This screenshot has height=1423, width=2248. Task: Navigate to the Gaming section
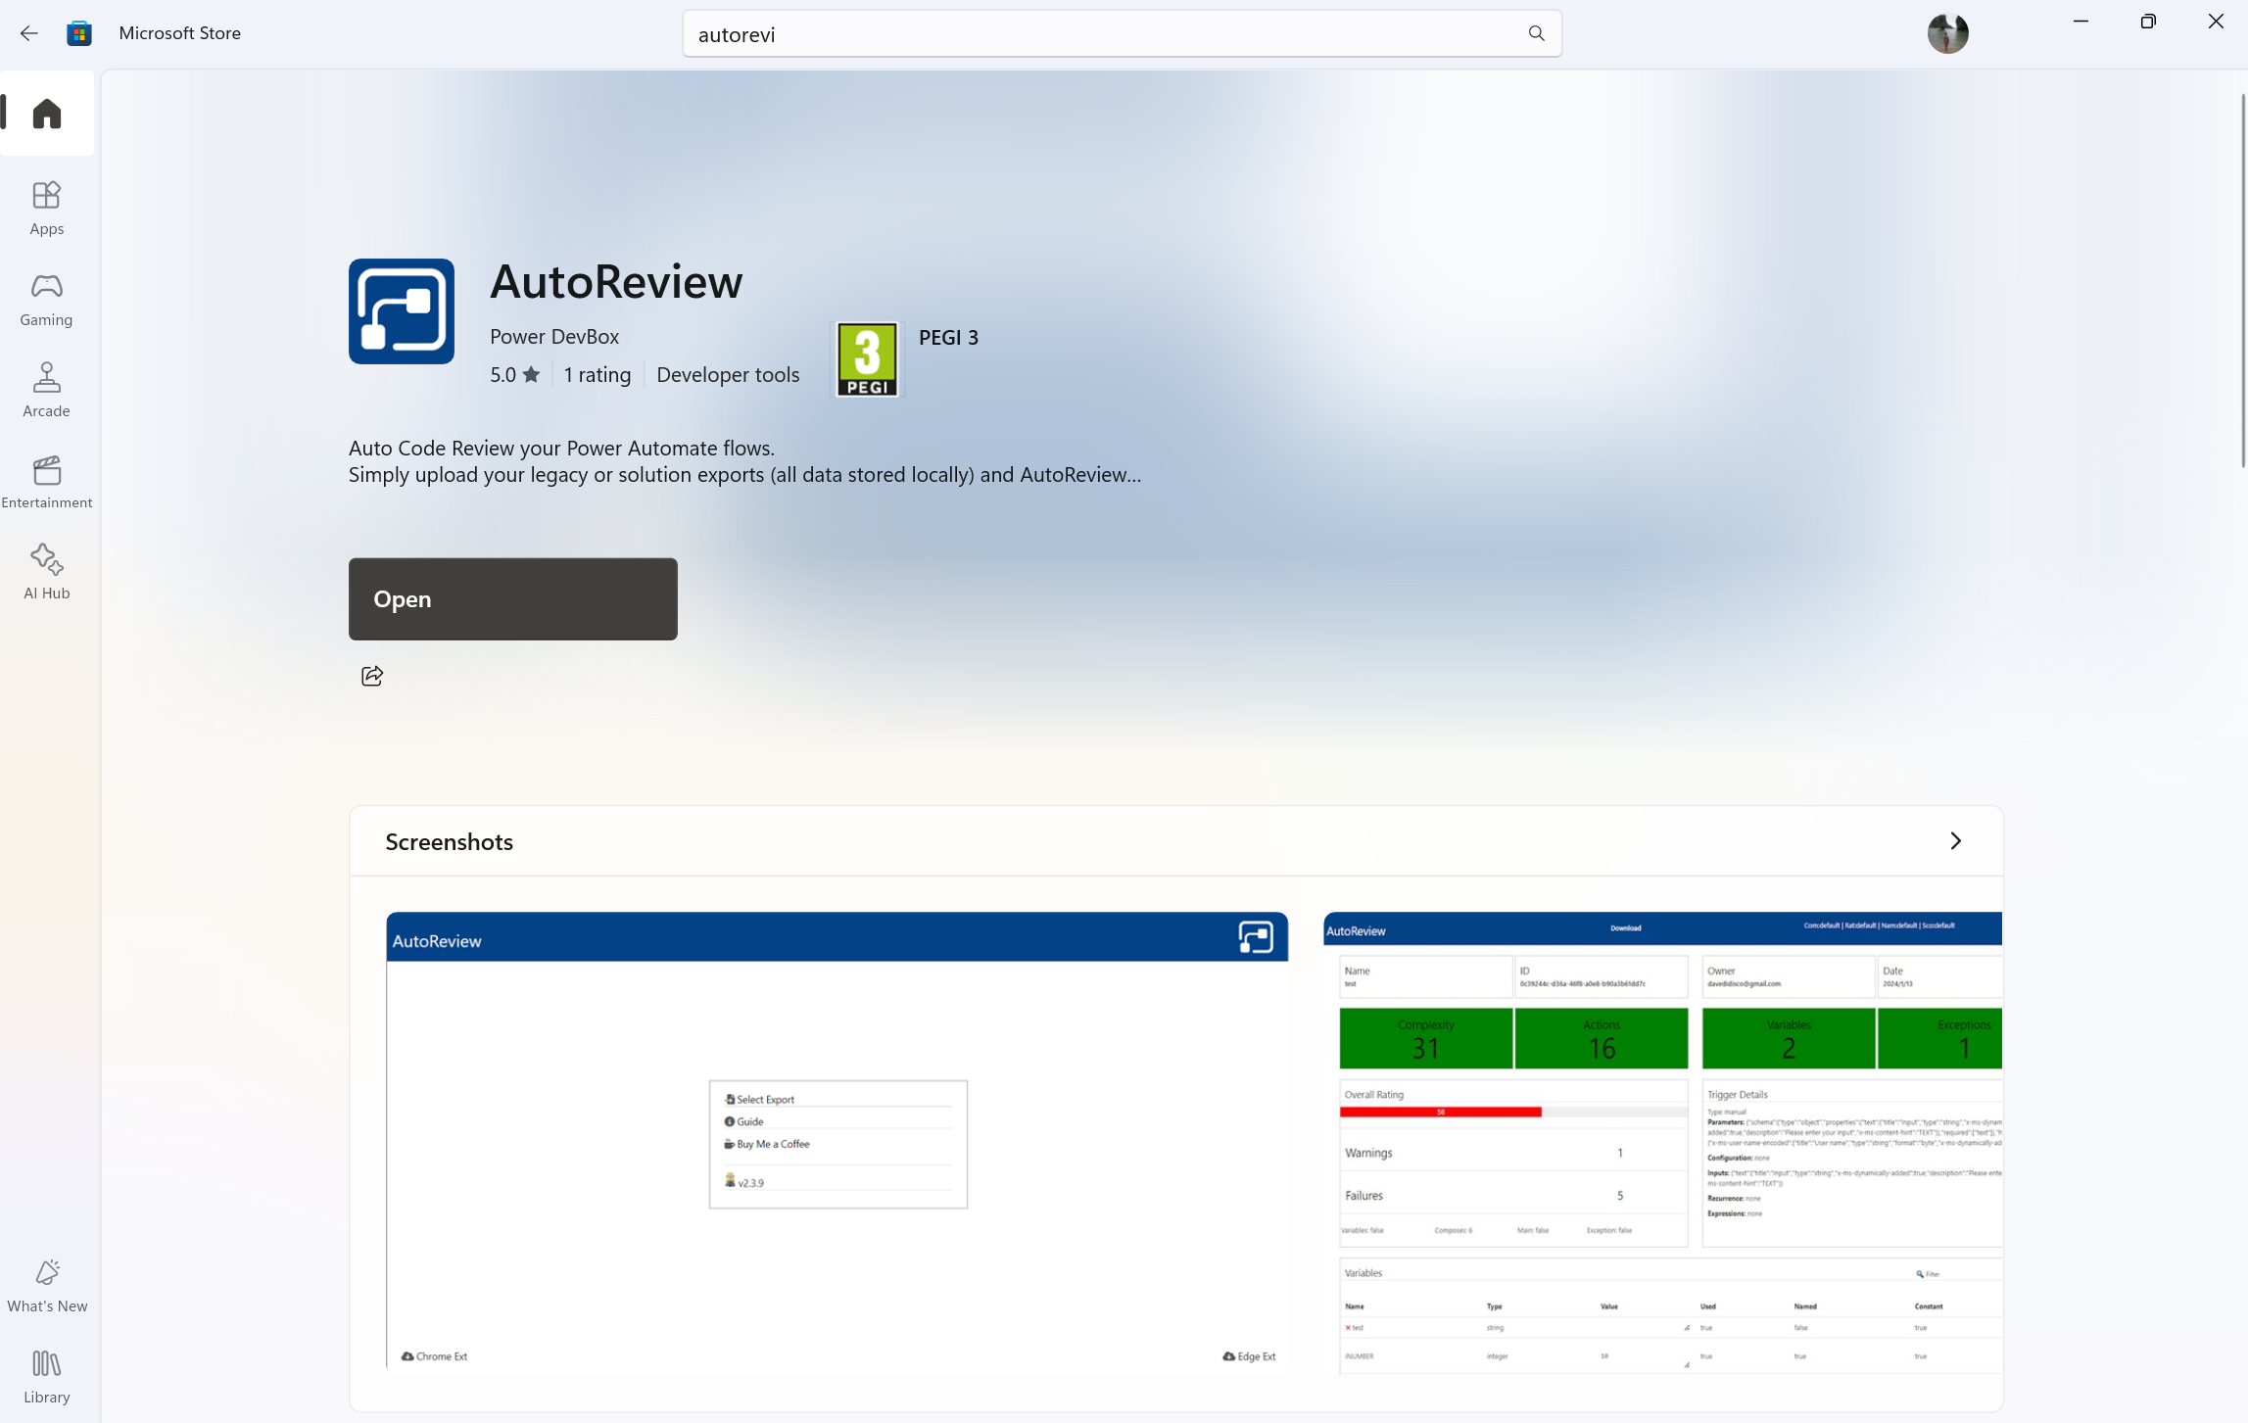pyautogui.click(x=47, y=299)
